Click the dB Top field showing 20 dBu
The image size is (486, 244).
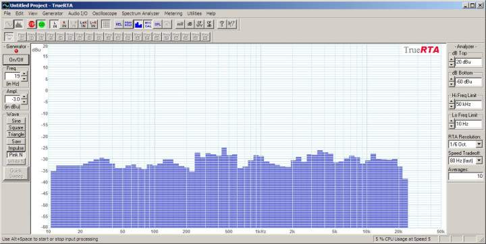coord(468,62)
